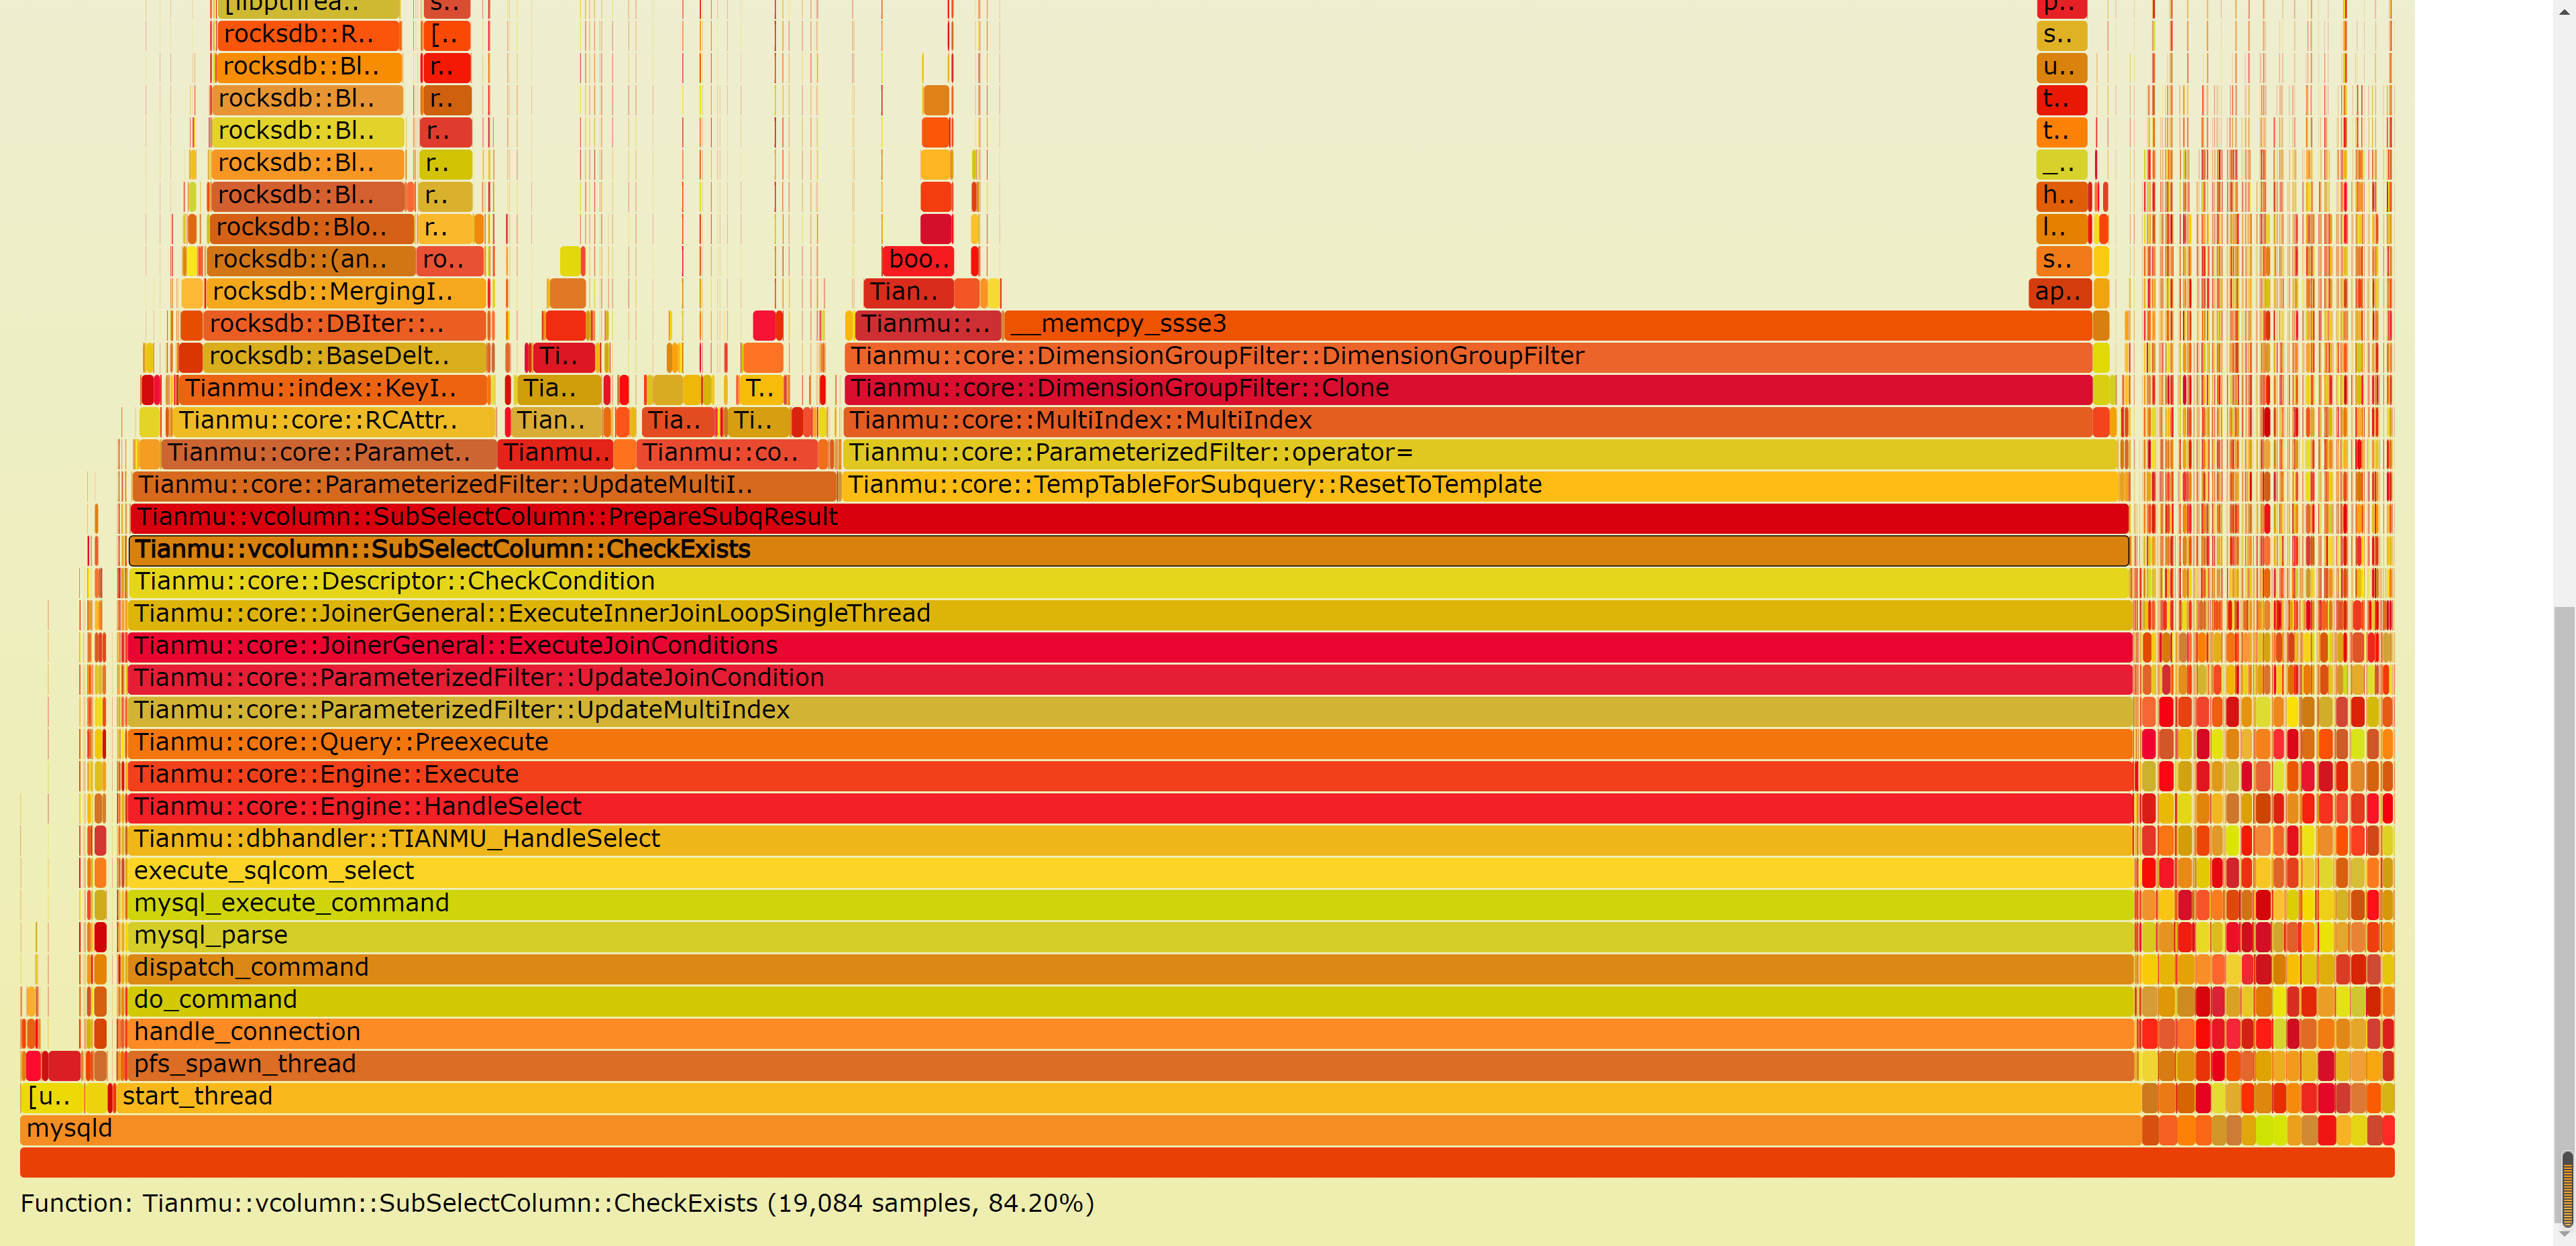The height and width of the screenshot is (1246, 2576).
Task: Click the boo.. frame
Action: 918,260
